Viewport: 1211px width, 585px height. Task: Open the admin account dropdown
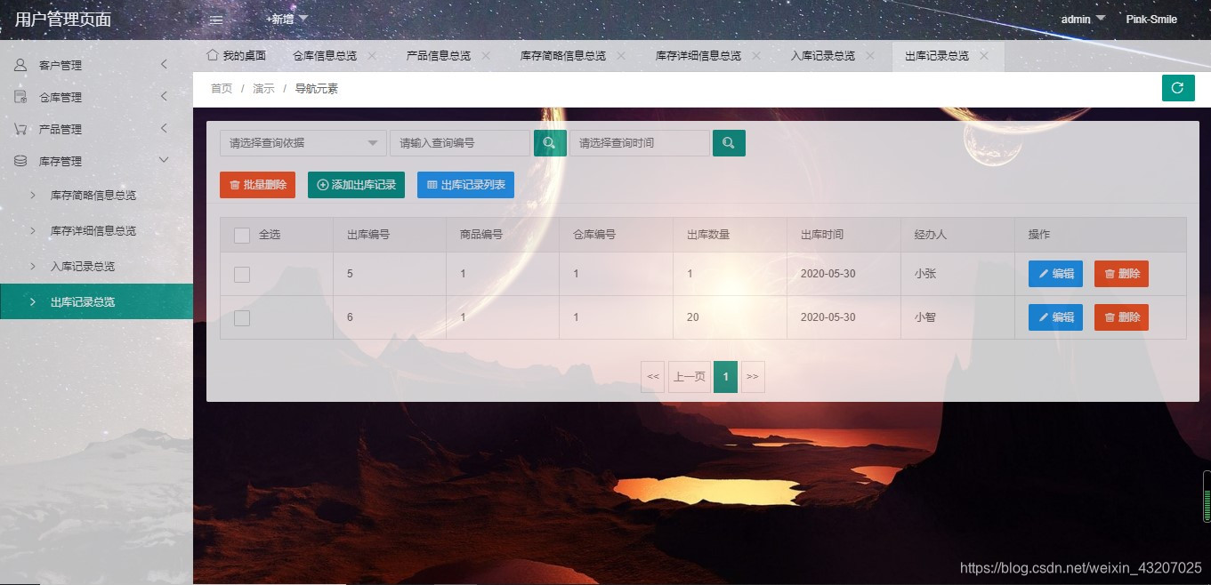point(1078,19)
